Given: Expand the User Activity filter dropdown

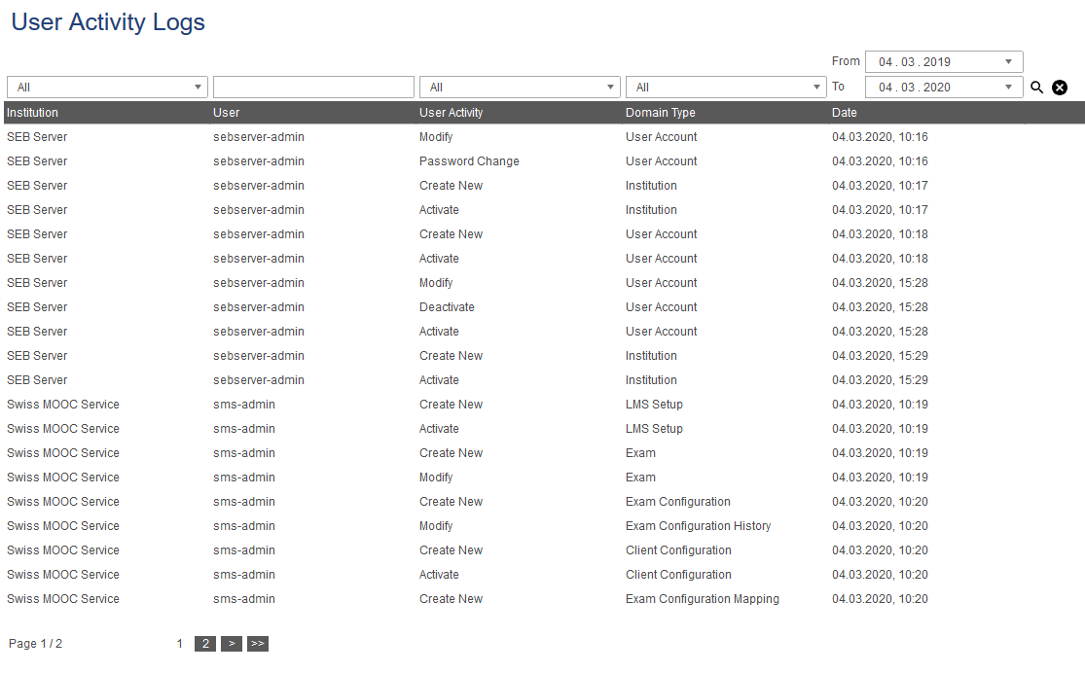Looking at the screenshot, I should pyautogui.click(x=520, y=88).
